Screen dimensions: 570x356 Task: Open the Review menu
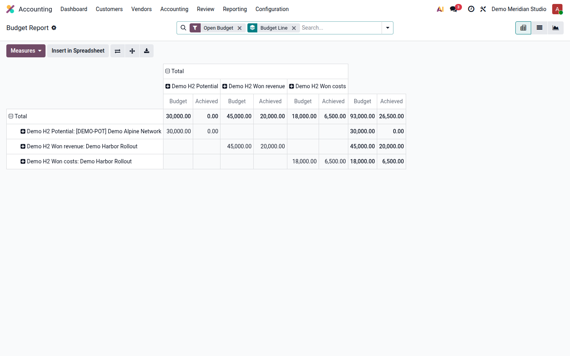point(205,9)
